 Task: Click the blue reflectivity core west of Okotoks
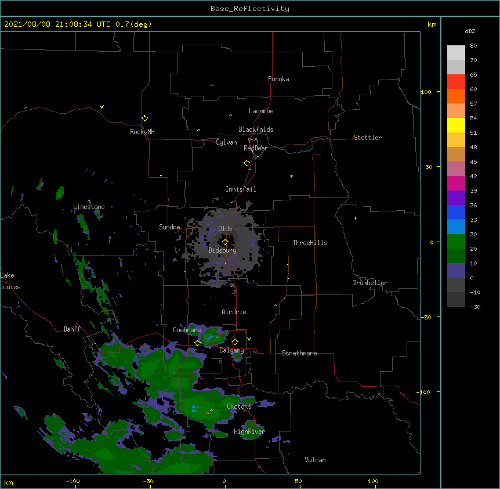click(194, 408)
